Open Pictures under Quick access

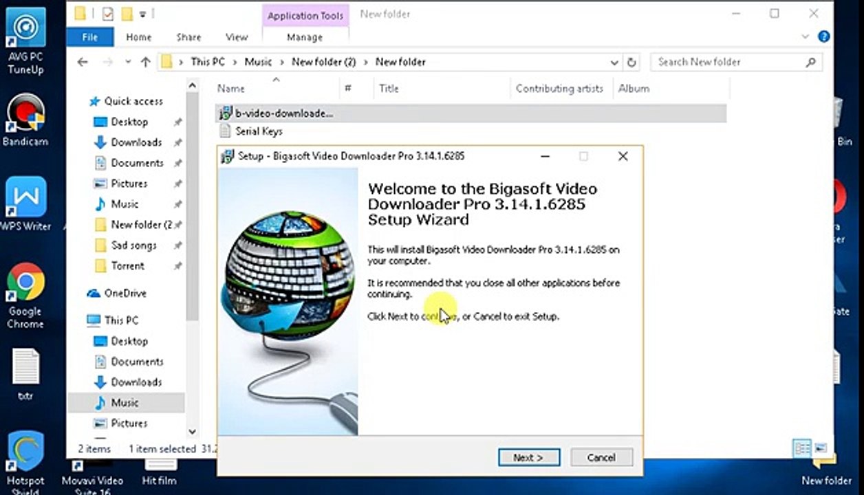pos(129,184)
